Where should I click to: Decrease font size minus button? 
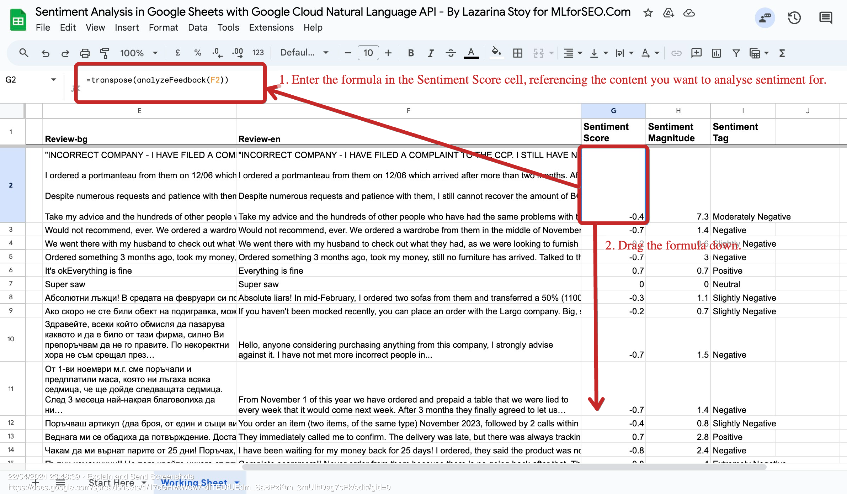(x=348, y=53)
